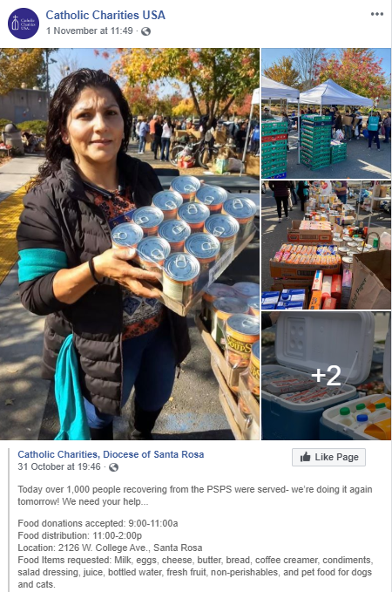
Task: Open the three-dot post options menu
Action: point(377,14)
